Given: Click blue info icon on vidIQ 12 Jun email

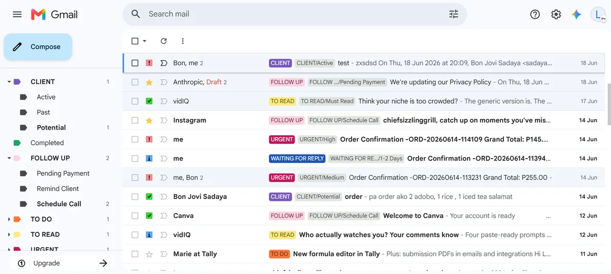Looking at the screenshot, I should click(x=149, y=235).
